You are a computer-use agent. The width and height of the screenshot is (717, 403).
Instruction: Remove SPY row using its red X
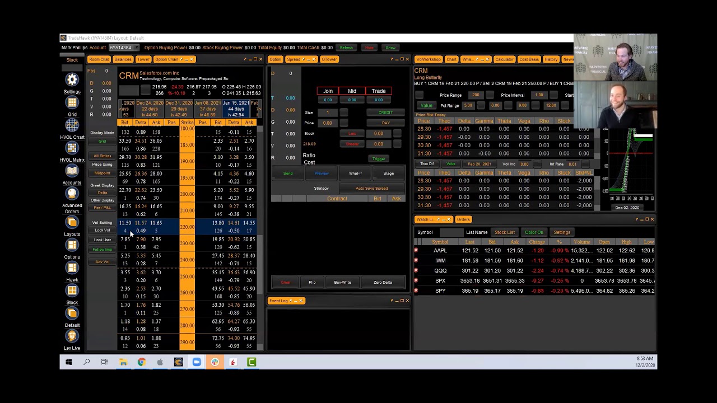click(x=416, y=290)
